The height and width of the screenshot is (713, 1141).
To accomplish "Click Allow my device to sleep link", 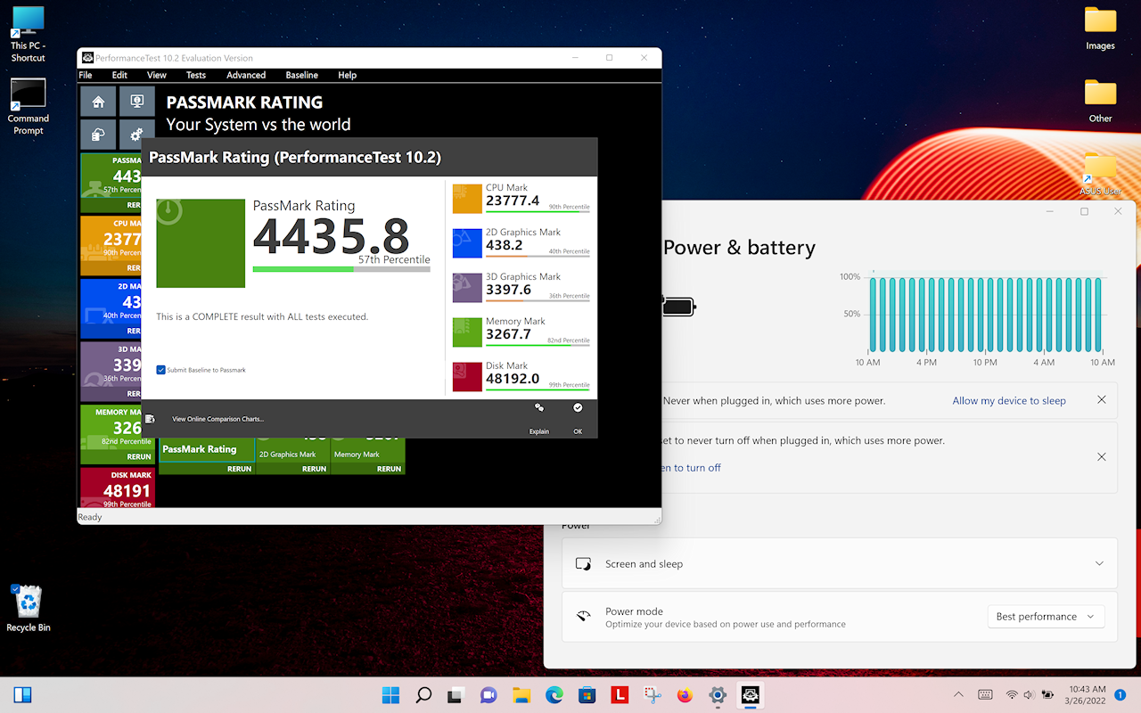I will tap(1009, 401).
